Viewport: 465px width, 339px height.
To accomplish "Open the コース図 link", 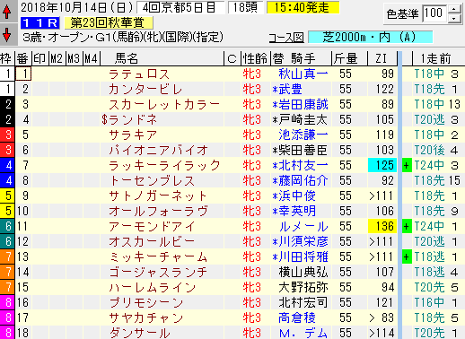I will [x=286, y=38].
